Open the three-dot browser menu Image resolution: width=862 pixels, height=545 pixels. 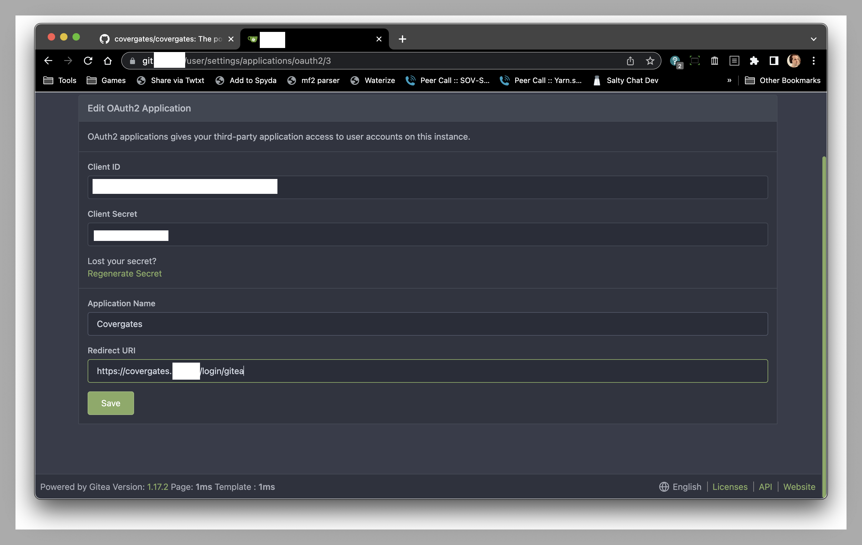click(813, 61)
